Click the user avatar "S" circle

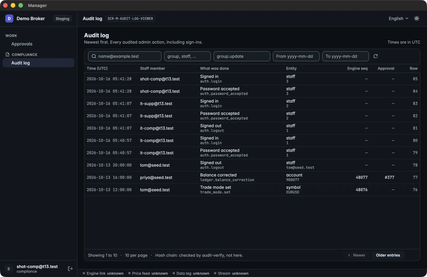[x=9, y=269]
